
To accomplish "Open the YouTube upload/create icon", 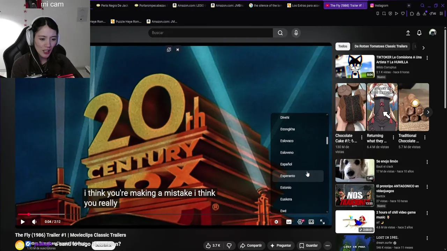I will click(408, 33).
